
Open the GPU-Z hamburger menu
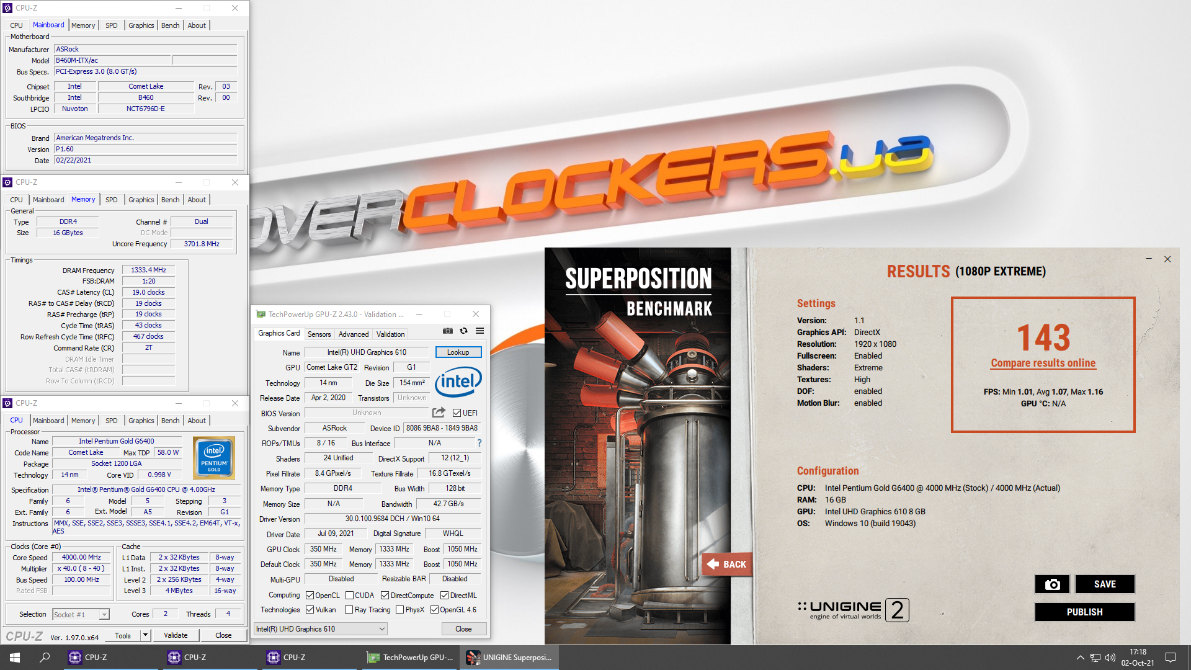coord(480,331)
